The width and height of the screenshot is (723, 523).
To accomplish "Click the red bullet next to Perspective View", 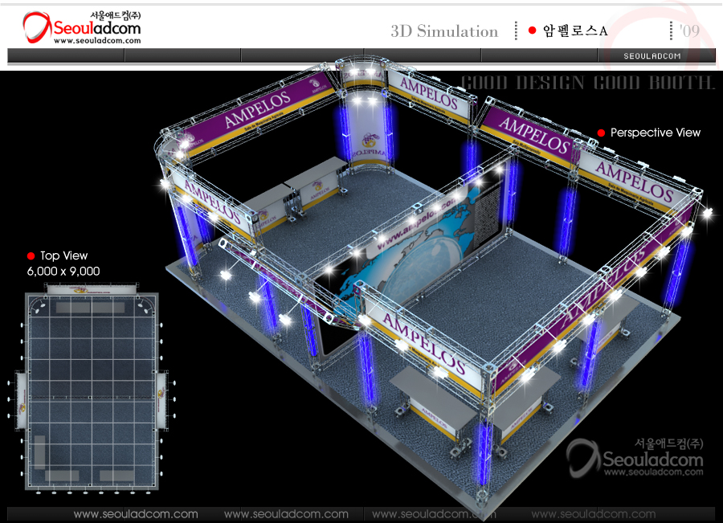I will 601,133.
